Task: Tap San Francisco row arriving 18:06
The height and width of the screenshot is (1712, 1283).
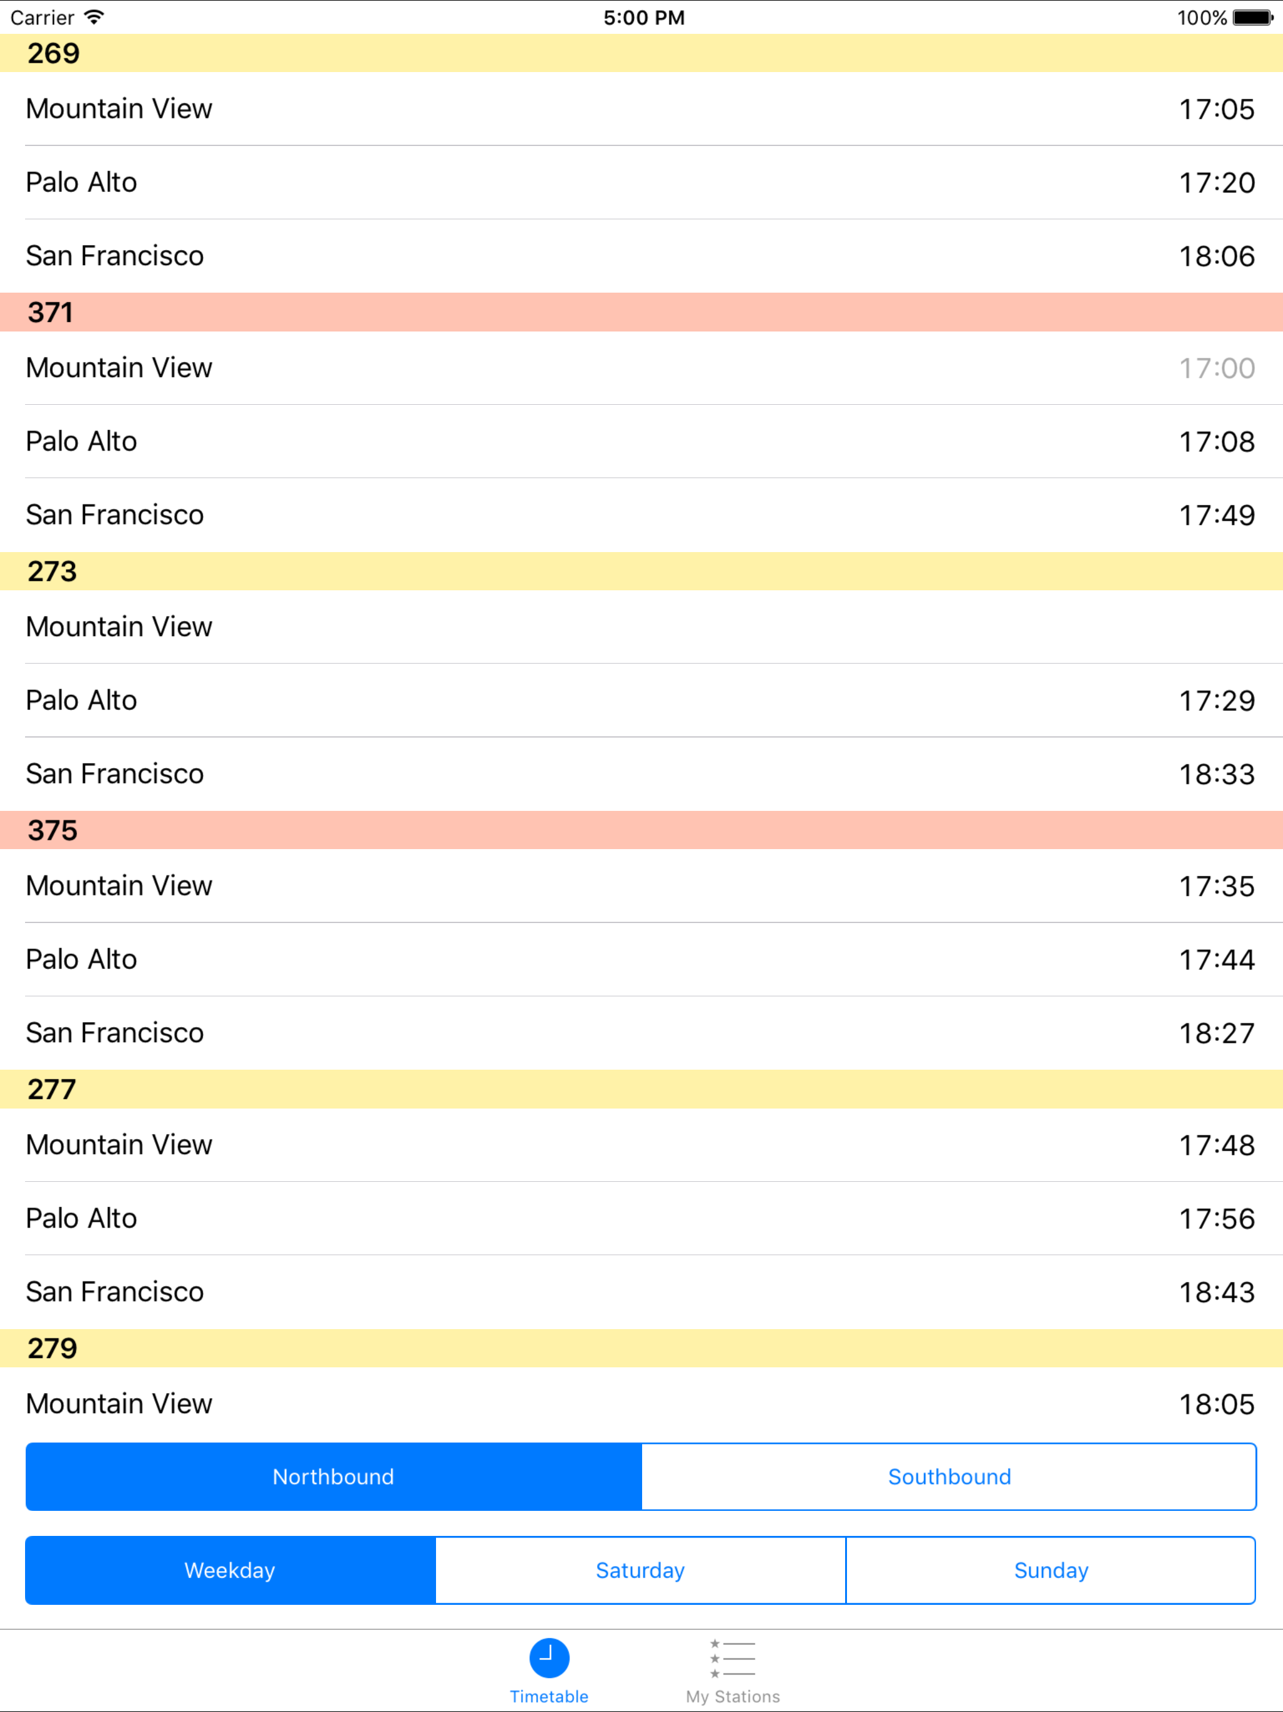Action: [x=641, y=256]
